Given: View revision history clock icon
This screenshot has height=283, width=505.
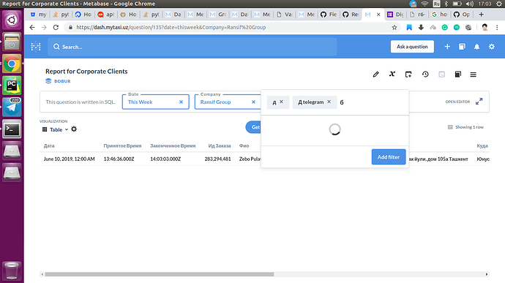Looking at the screenshot, I should pos(425,75).
